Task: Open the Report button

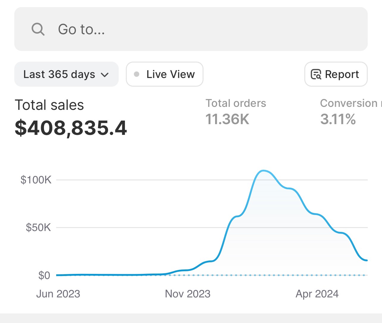Action: point(336,74)
